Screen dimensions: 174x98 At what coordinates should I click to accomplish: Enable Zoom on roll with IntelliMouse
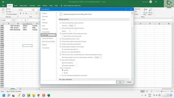[60, 52]
